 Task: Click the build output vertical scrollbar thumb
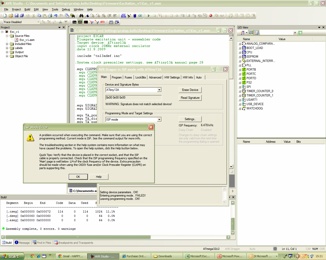[x=233, y=224]
